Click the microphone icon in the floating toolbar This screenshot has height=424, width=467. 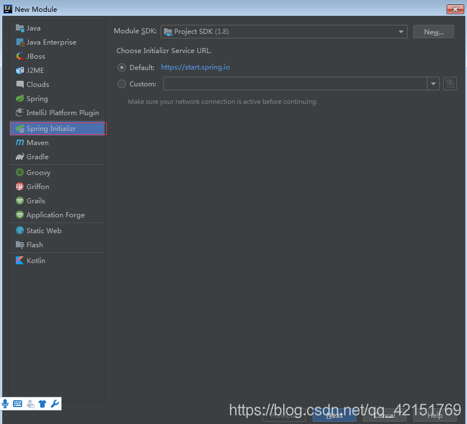[5, 404]
